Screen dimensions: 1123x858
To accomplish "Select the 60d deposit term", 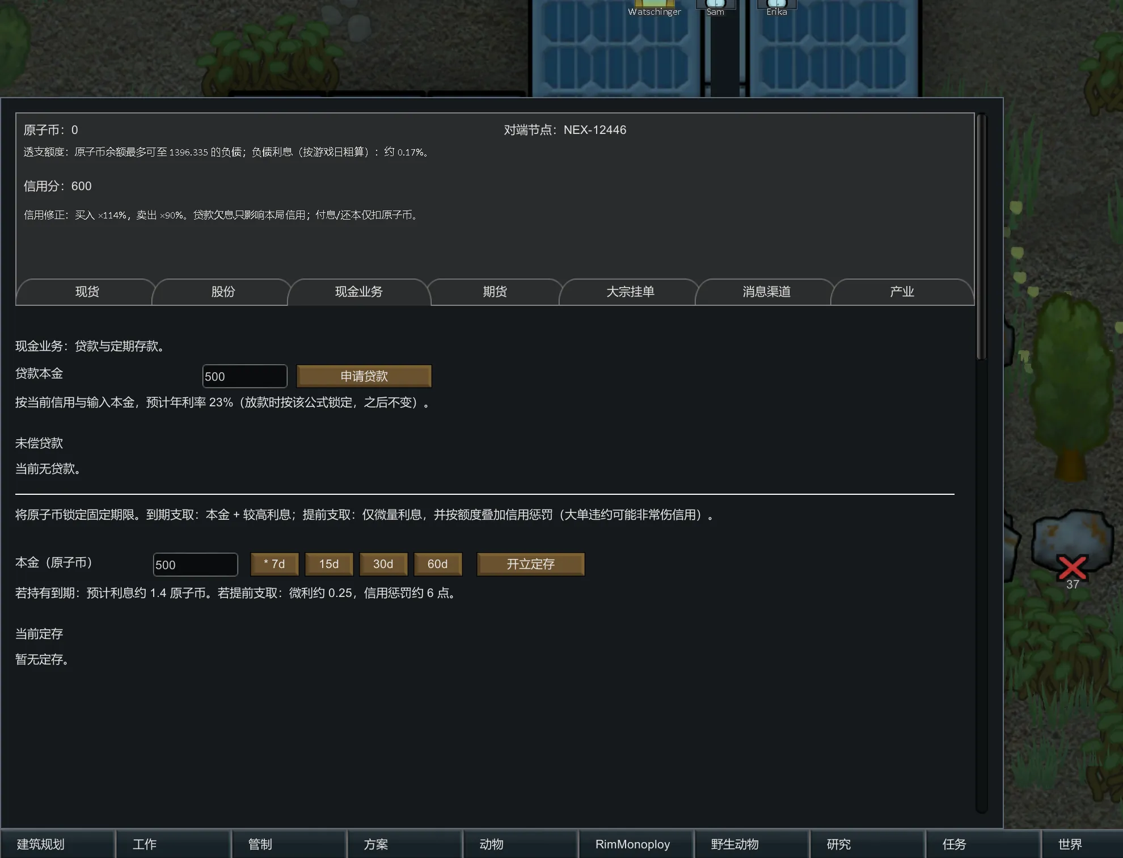I will click(437, 564).
